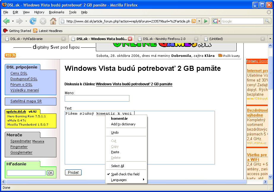Open the View menu

[26, 12]
